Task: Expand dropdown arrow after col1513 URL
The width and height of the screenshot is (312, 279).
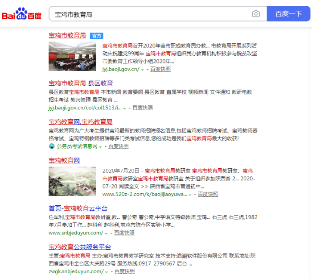Action: (x=124, y=108)
